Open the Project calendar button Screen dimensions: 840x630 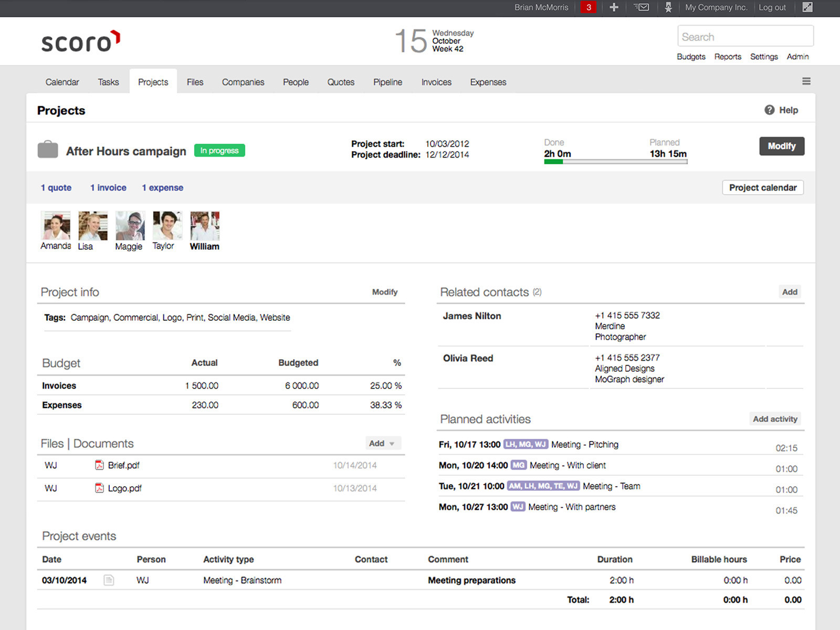(x=763, y=187)
